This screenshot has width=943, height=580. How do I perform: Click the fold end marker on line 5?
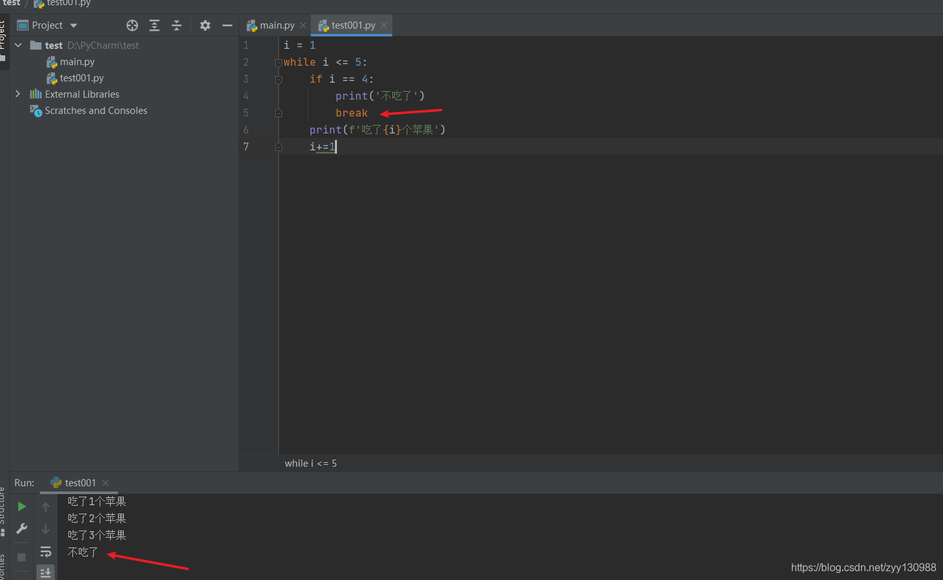coord(278,113)
